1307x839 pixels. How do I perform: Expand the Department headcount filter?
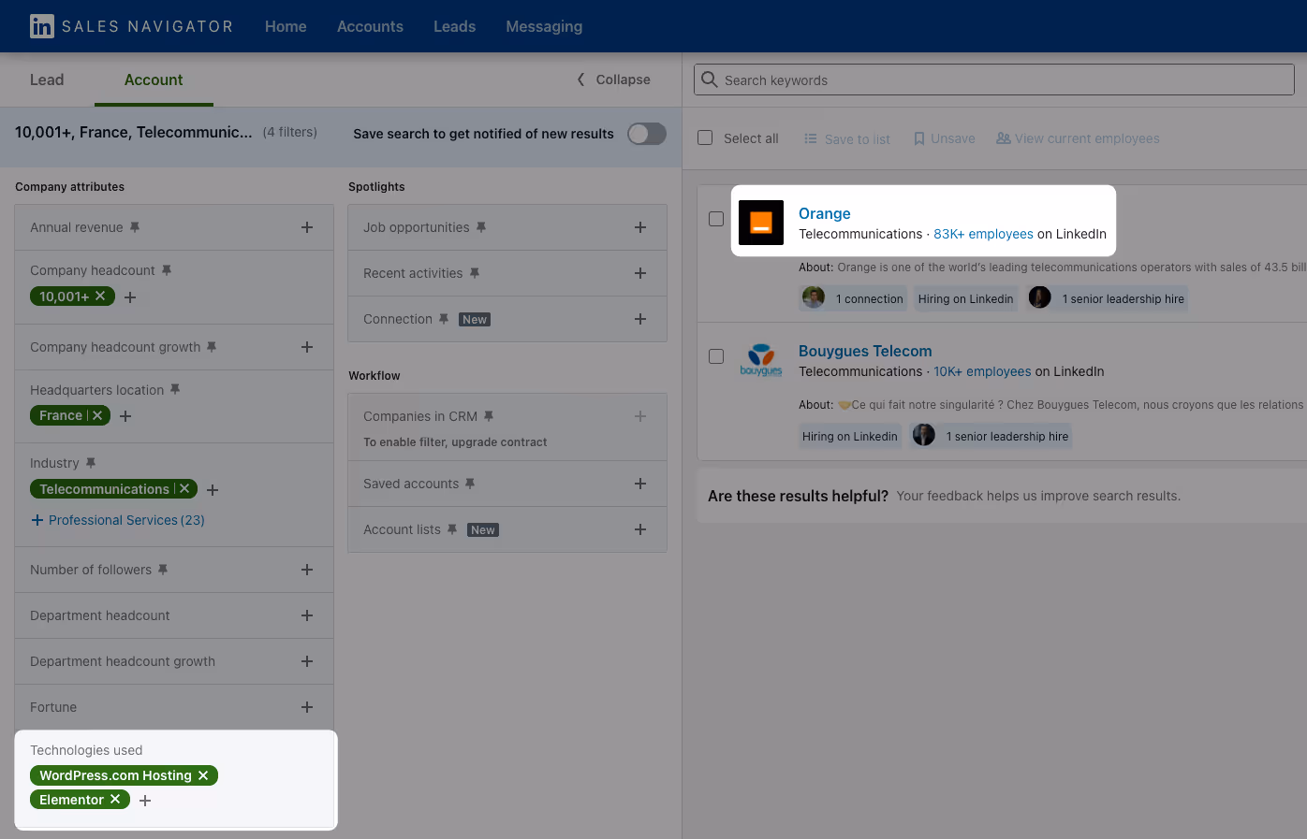pyautogui.click(x=307, y=615)
